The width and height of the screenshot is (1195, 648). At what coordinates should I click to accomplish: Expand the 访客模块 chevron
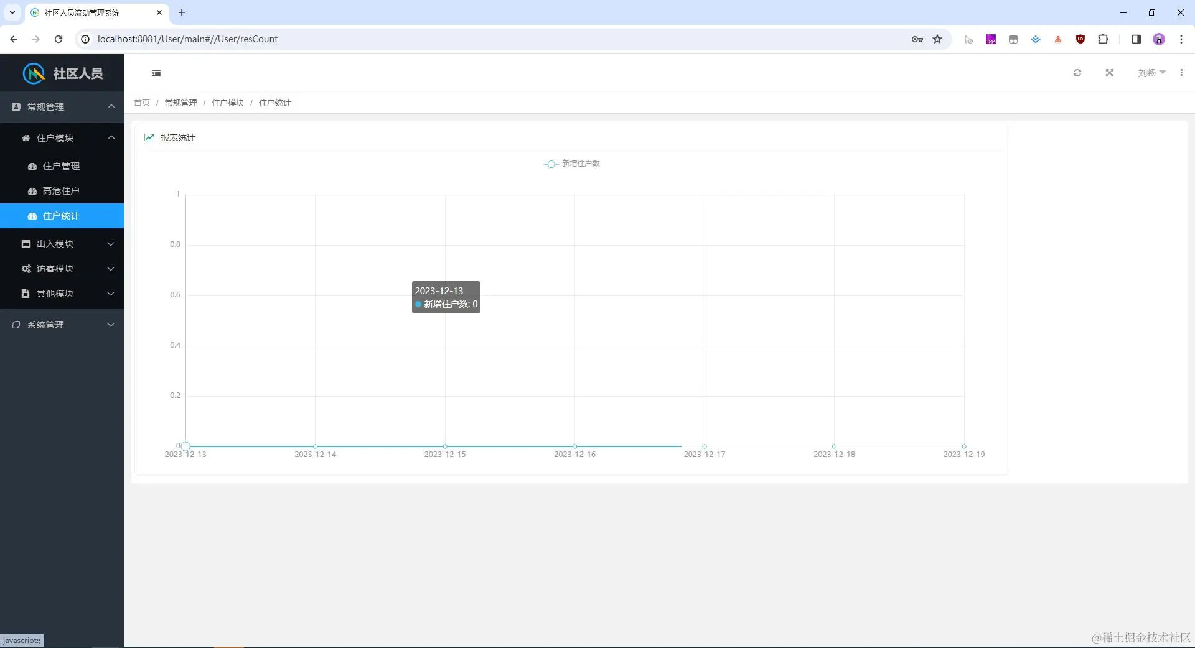click(x=111, y=269)
